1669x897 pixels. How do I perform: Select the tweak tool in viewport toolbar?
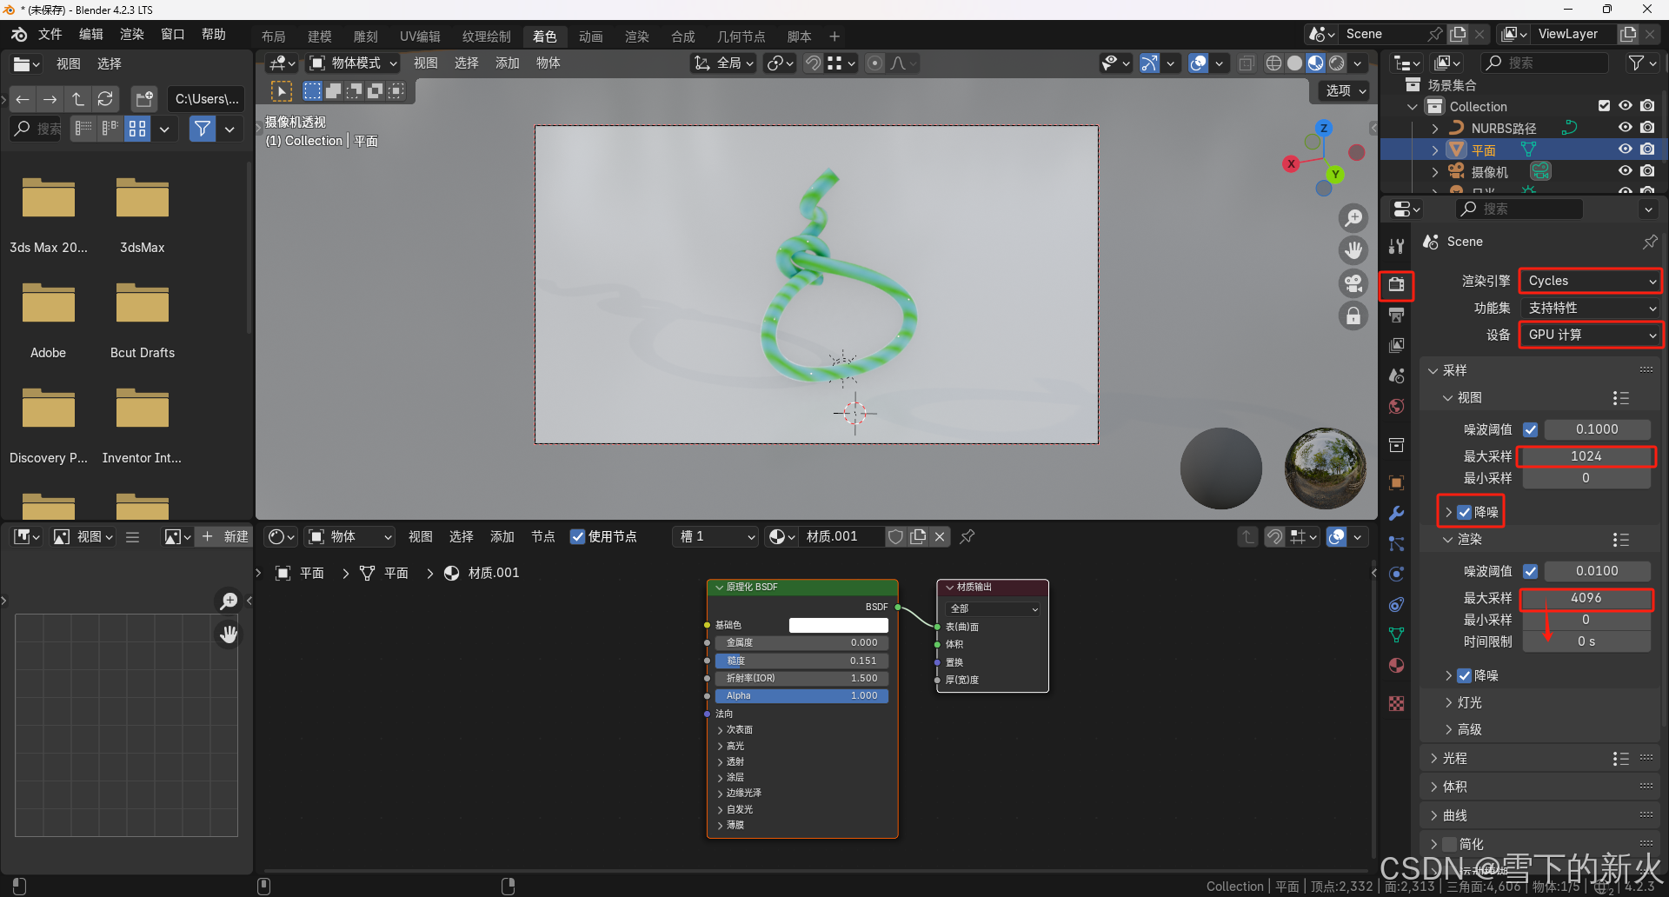[x=281, y=91]
